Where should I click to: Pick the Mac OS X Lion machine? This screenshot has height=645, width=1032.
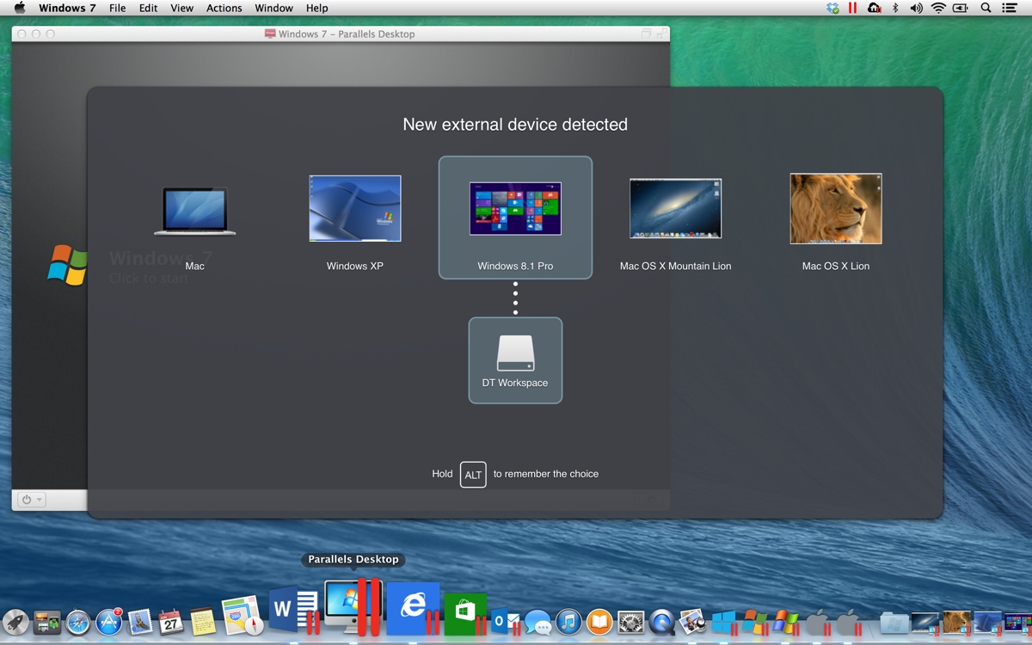[x=835, y=209]
